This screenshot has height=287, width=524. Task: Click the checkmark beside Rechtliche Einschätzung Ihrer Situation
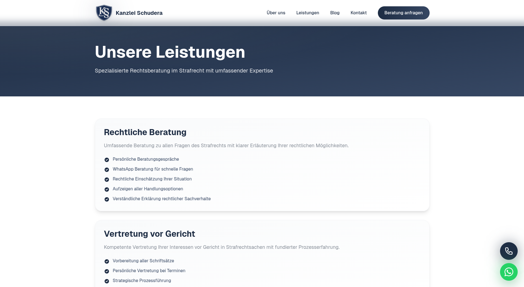(107, 179)
